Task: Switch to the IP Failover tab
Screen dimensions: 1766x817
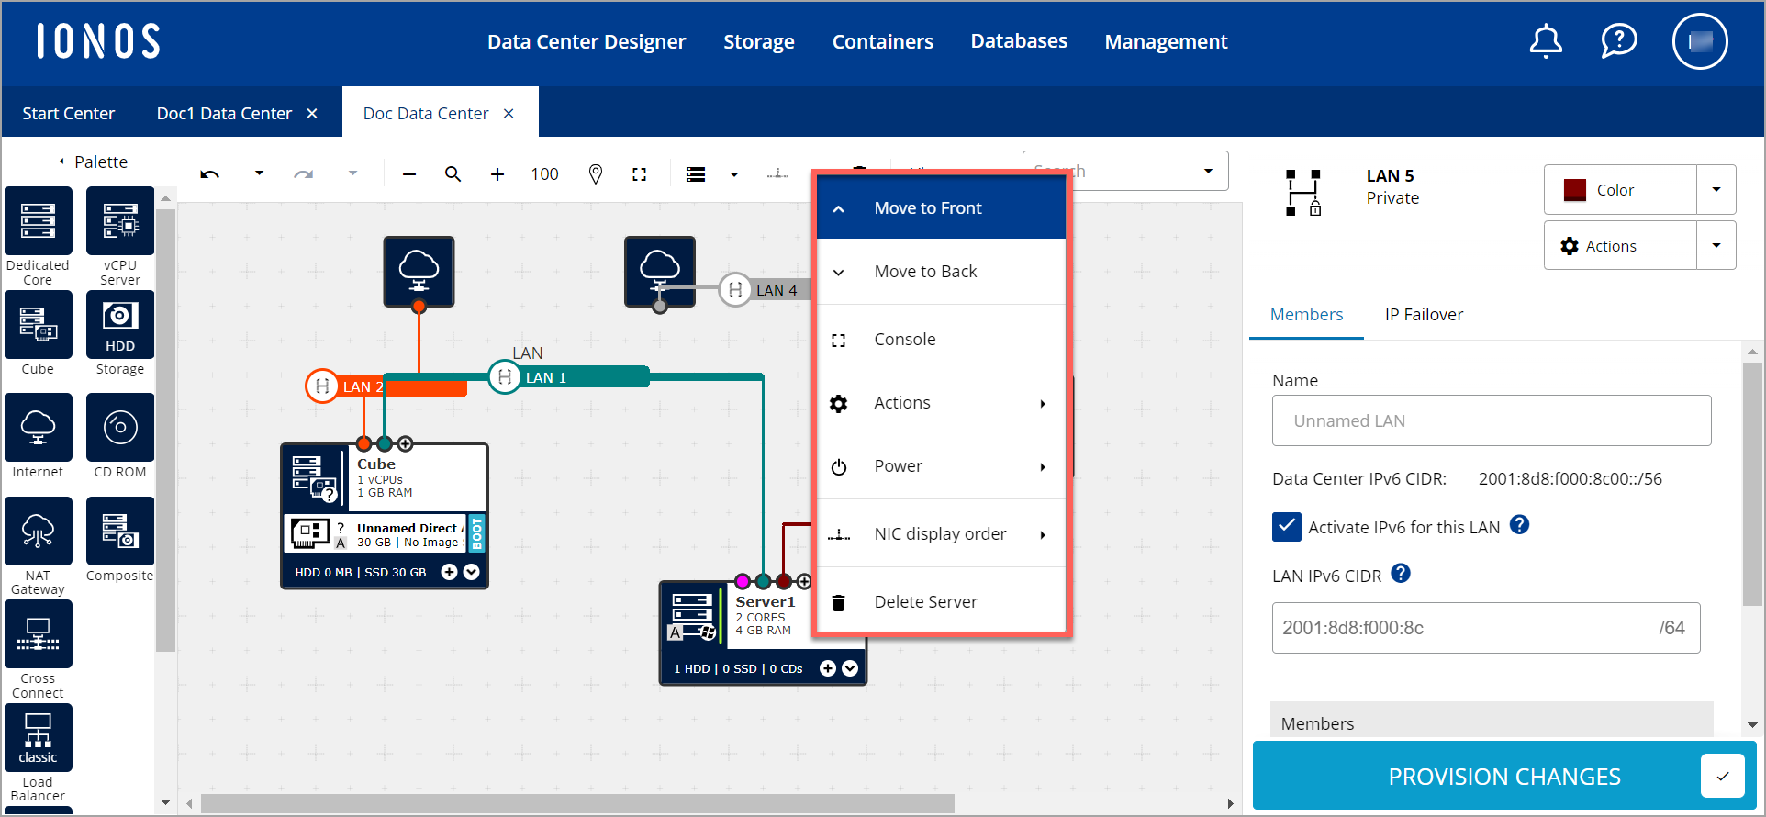Action: click(1424, 315)
